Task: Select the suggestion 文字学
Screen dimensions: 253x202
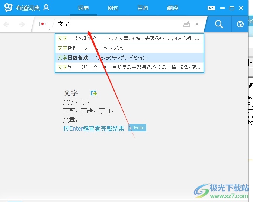Action: tap(129, 67)
